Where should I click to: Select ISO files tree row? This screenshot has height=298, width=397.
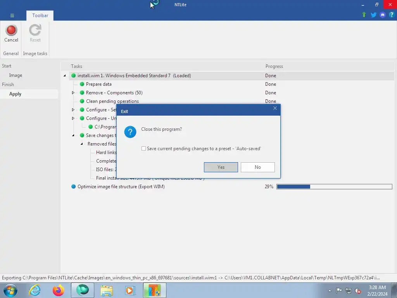pos(106,170)
